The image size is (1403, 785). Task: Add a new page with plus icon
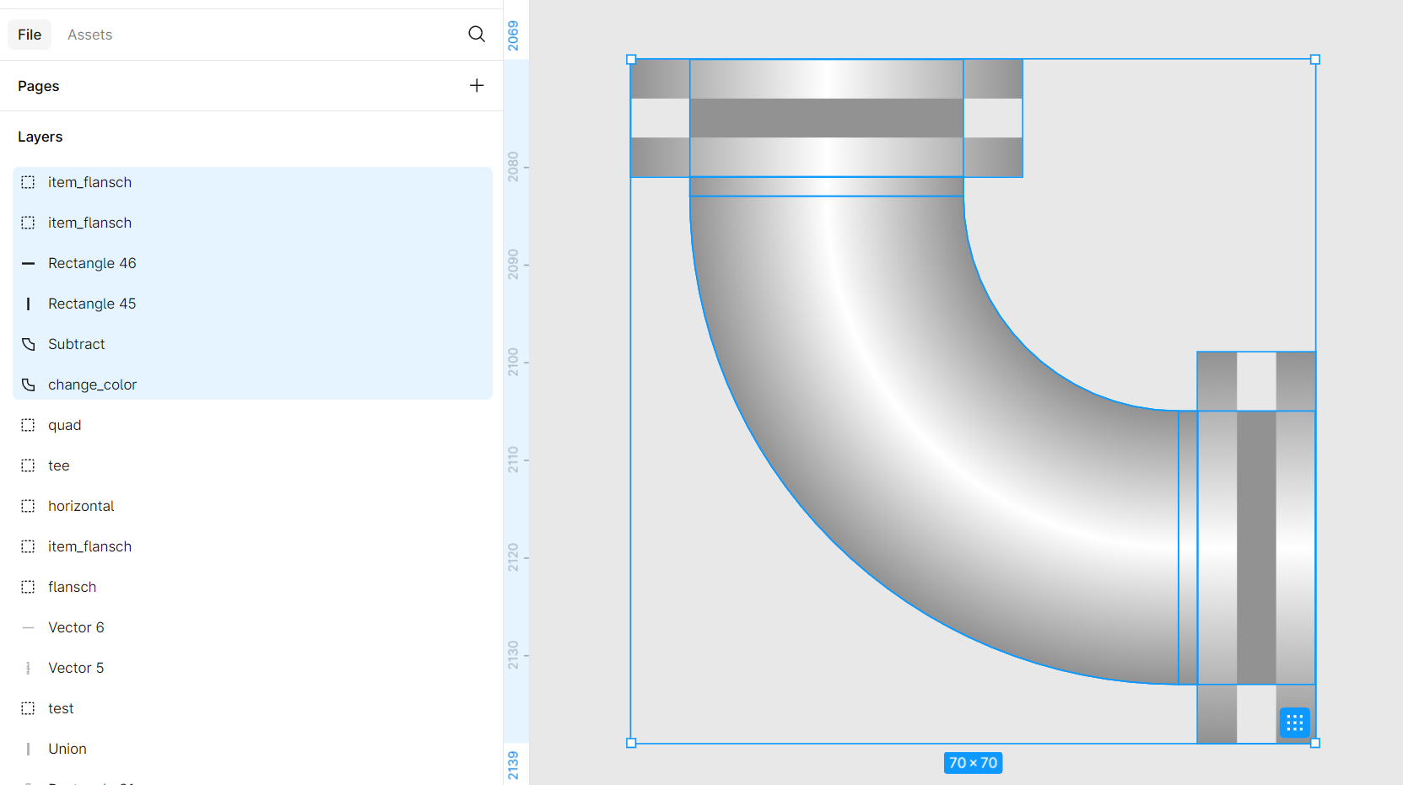[477, 85]
